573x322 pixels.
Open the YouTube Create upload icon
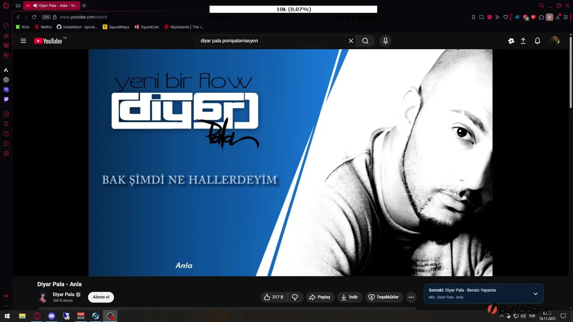[523, 41]
